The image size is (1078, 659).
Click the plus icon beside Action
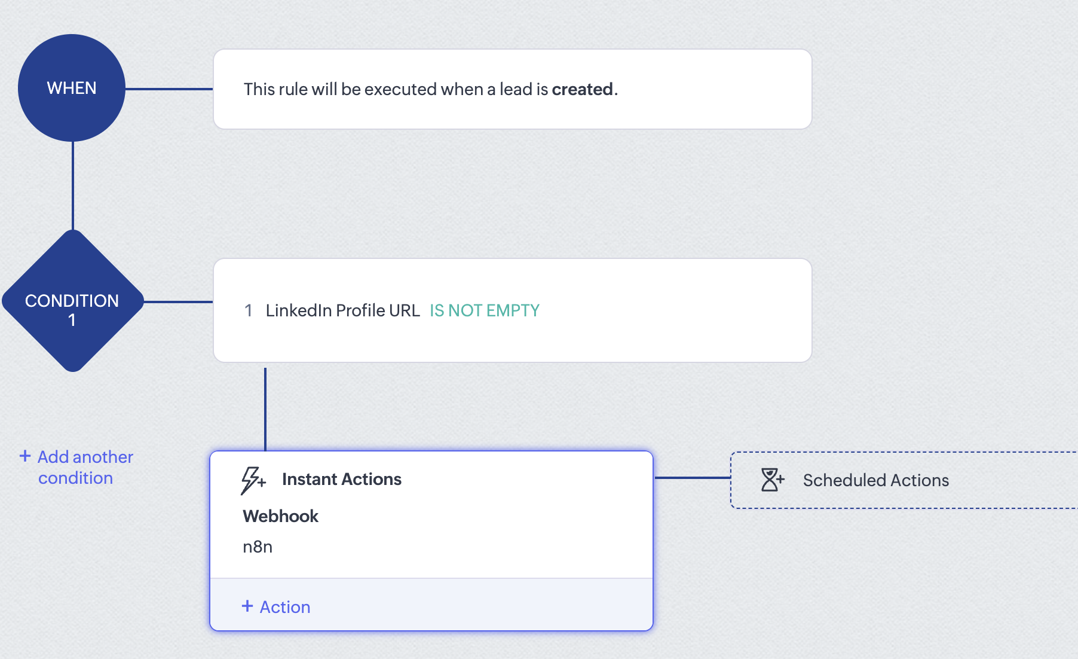click(x=247, y=606)
